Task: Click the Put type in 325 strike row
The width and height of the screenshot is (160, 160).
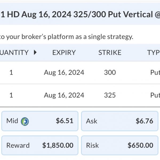Action: point(155,95)
